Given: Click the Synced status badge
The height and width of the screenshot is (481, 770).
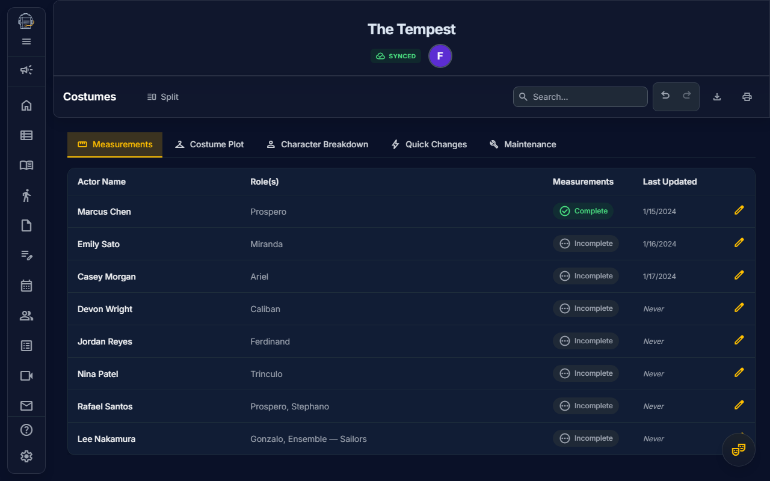Looking at the screenshot, I should [x=396, y=56].
